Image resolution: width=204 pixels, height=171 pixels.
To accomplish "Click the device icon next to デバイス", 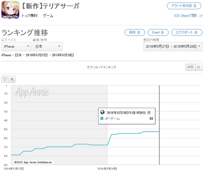I will (x=3, y=40).
